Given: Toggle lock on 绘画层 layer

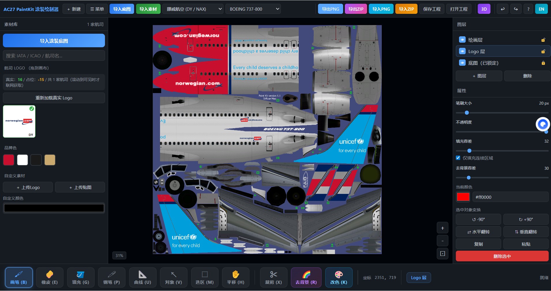Looking at the screenshot, I should [x=543, y=40].
